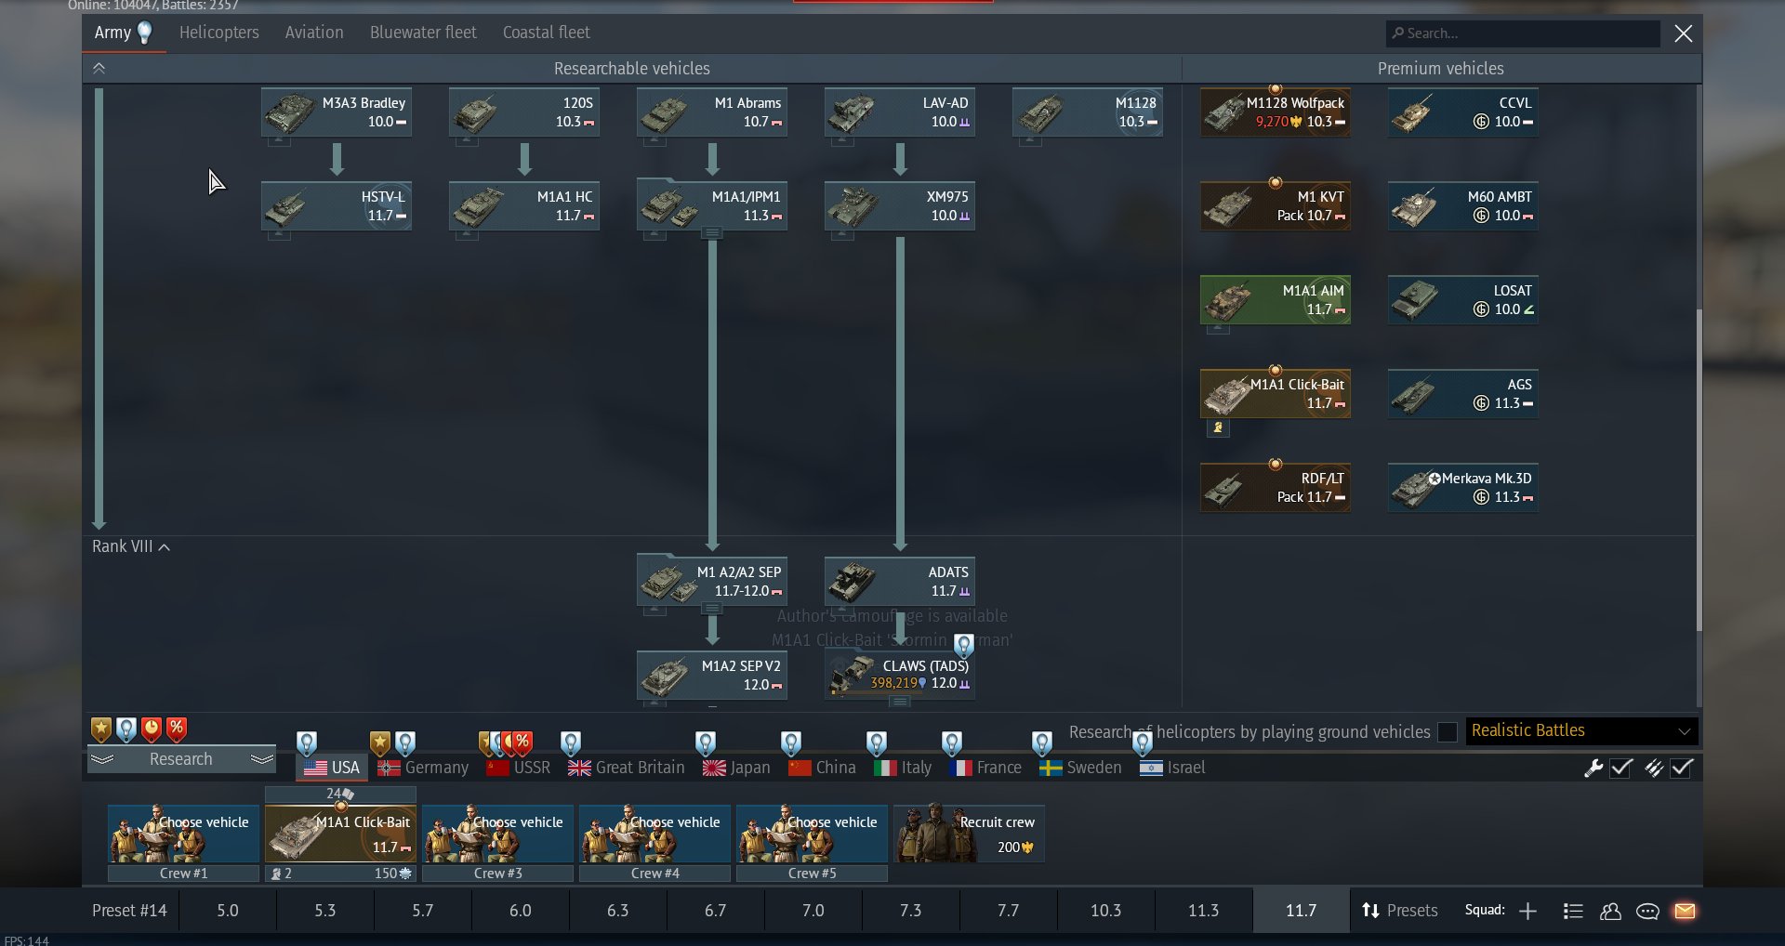Open the mail envelope icon

point(1685,911)
